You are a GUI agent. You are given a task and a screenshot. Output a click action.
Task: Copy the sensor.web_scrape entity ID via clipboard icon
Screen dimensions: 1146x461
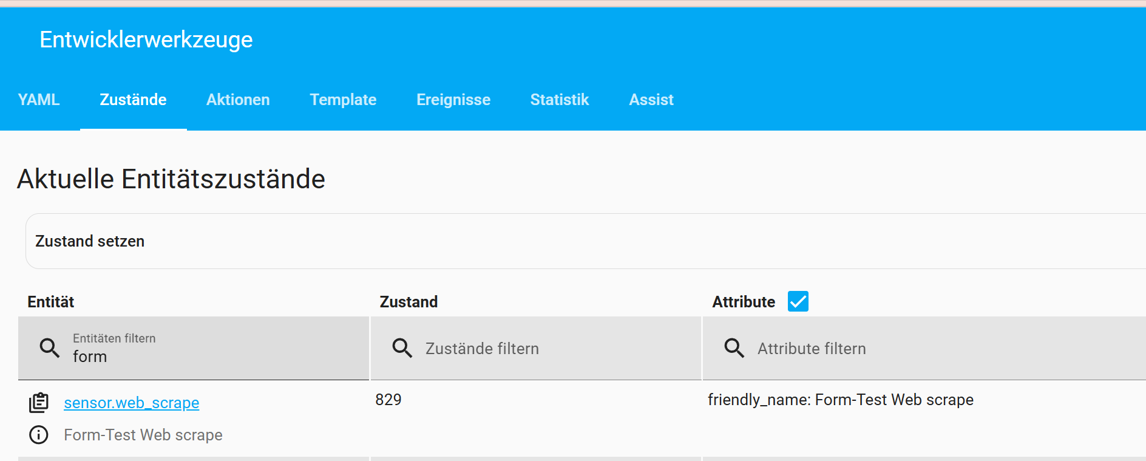(39, 403)
